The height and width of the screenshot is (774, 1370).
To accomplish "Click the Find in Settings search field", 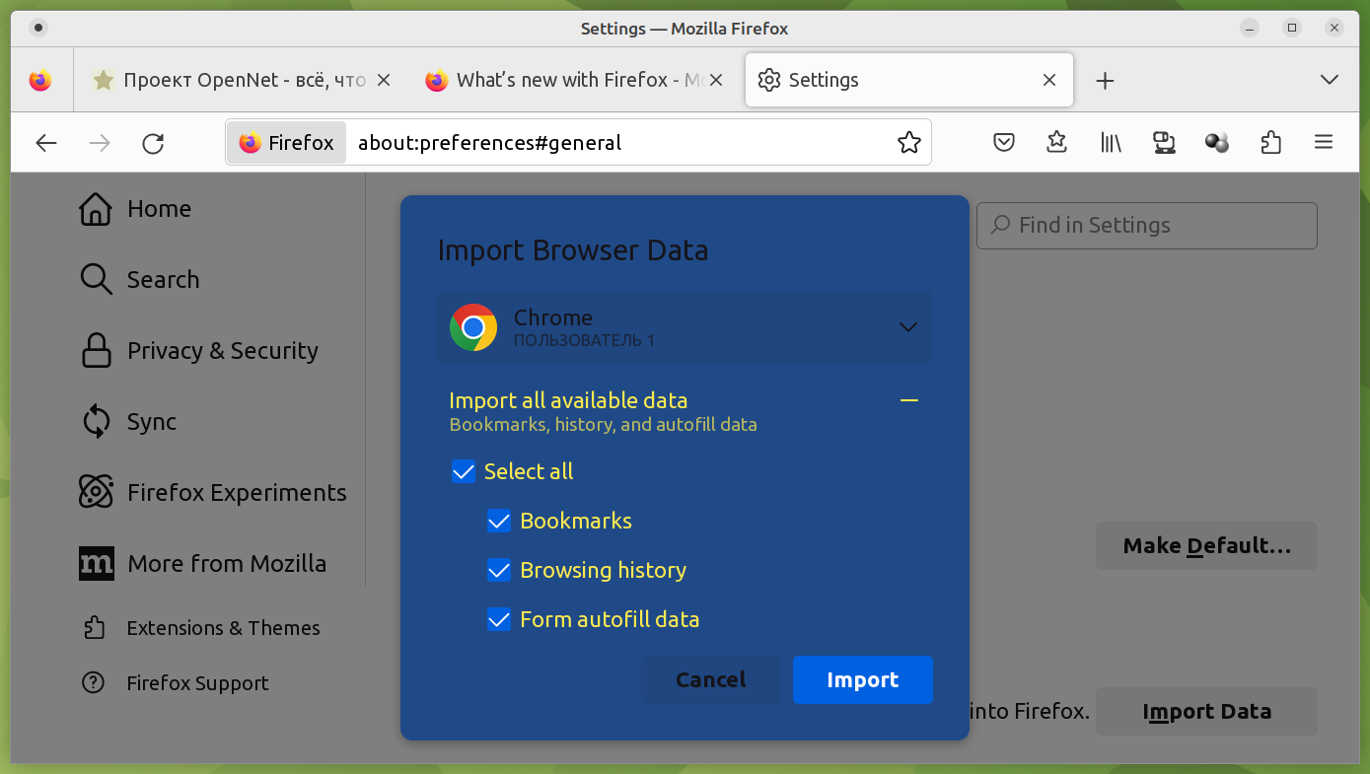I will tap(1146, 226).
